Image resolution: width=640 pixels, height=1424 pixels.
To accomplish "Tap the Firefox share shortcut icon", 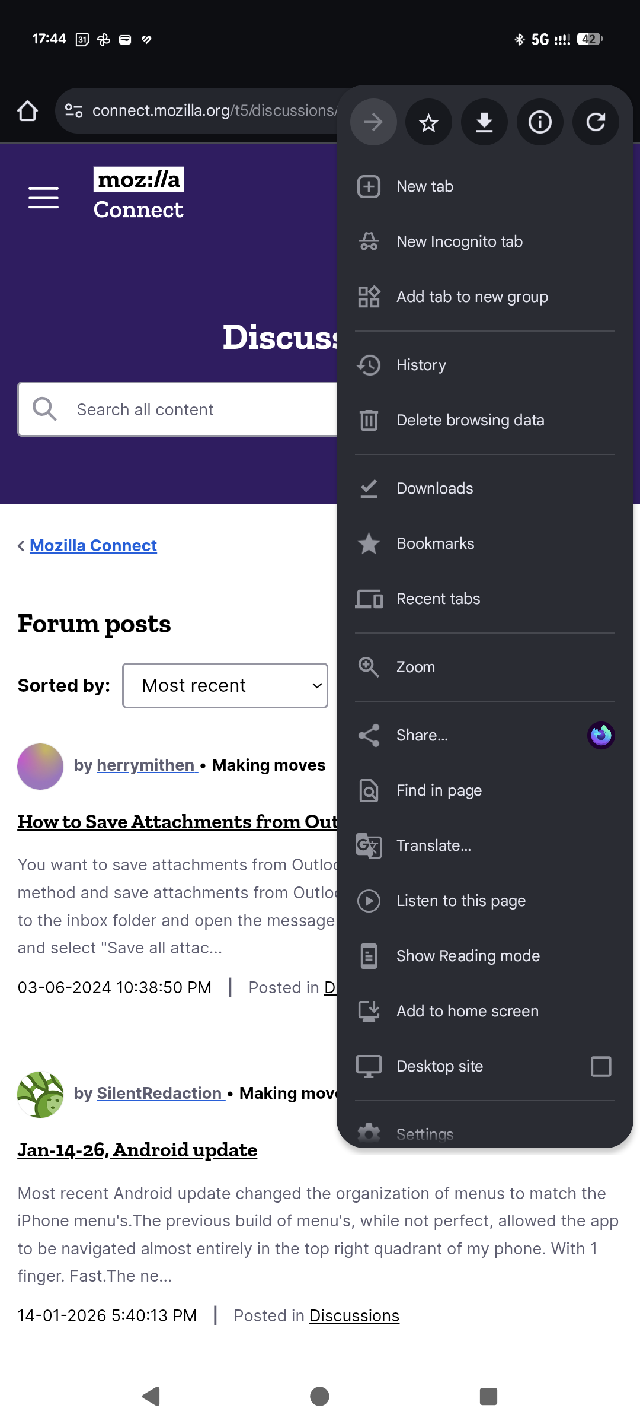I will 600,735.
